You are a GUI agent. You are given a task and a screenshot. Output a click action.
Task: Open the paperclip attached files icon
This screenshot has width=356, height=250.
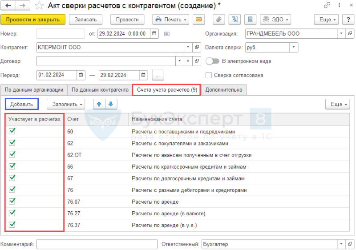218,20
